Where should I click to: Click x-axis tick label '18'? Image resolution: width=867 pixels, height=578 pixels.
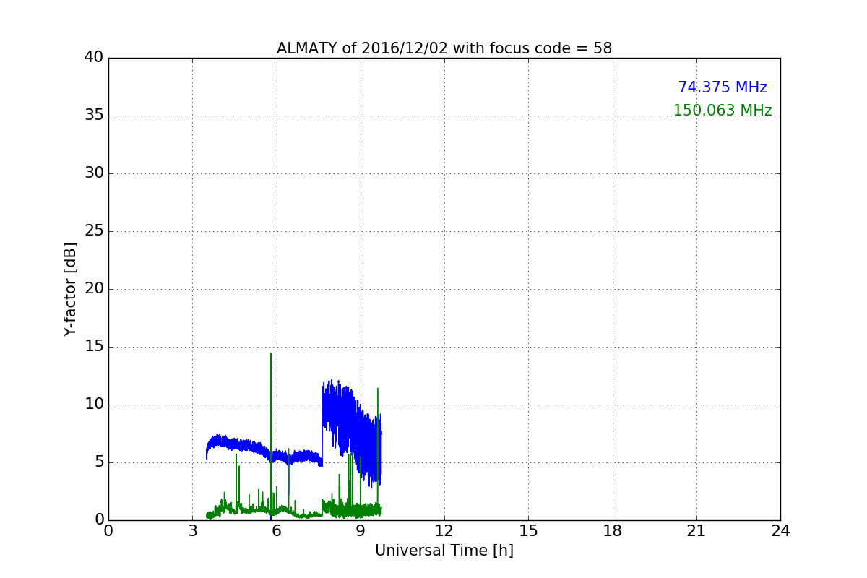[x=613, y=531]
